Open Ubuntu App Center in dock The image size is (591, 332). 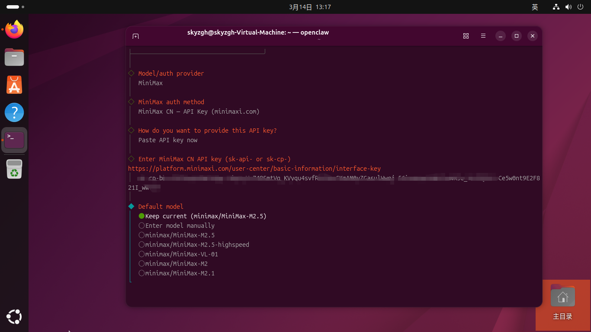pos(14,85)
